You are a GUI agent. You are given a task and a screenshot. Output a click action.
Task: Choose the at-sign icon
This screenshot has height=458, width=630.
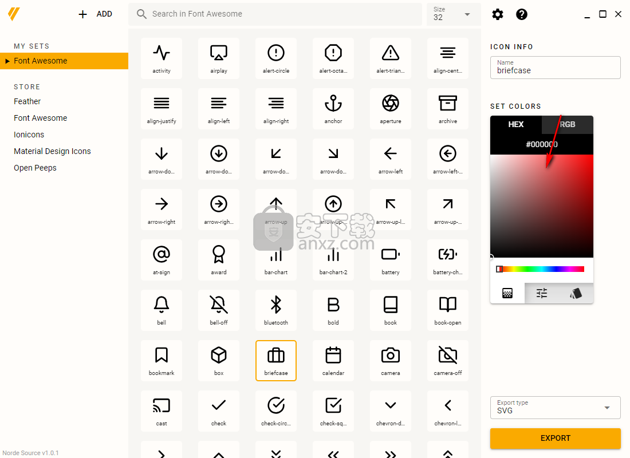pos(162,259)
